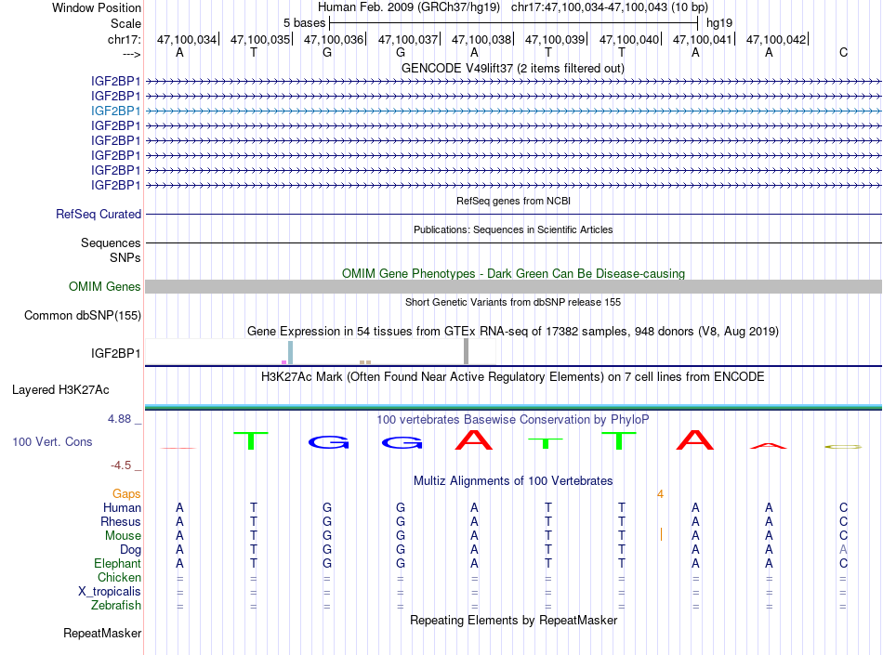The height and width of the screenshot is (655, 883).
Task: Select the Human alignment row label
Action: (x=122, y=508)
